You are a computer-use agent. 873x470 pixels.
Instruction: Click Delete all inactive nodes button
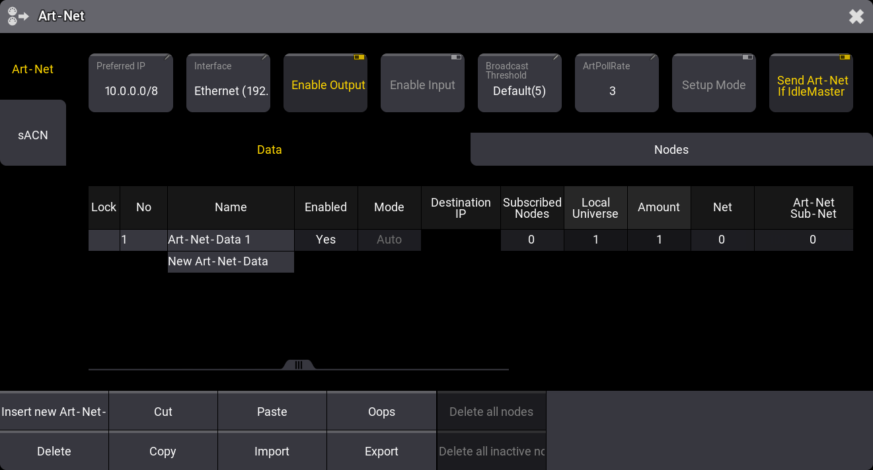tap(491, 452)
